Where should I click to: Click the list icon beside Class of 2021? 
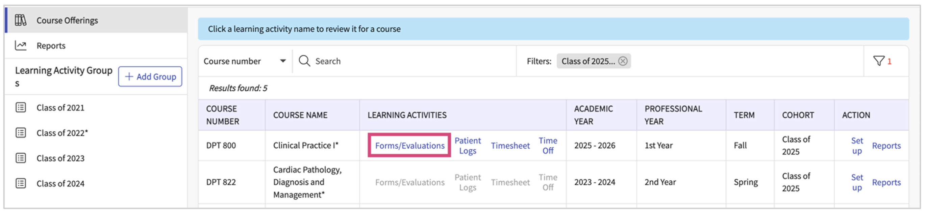tap(21, 108)
